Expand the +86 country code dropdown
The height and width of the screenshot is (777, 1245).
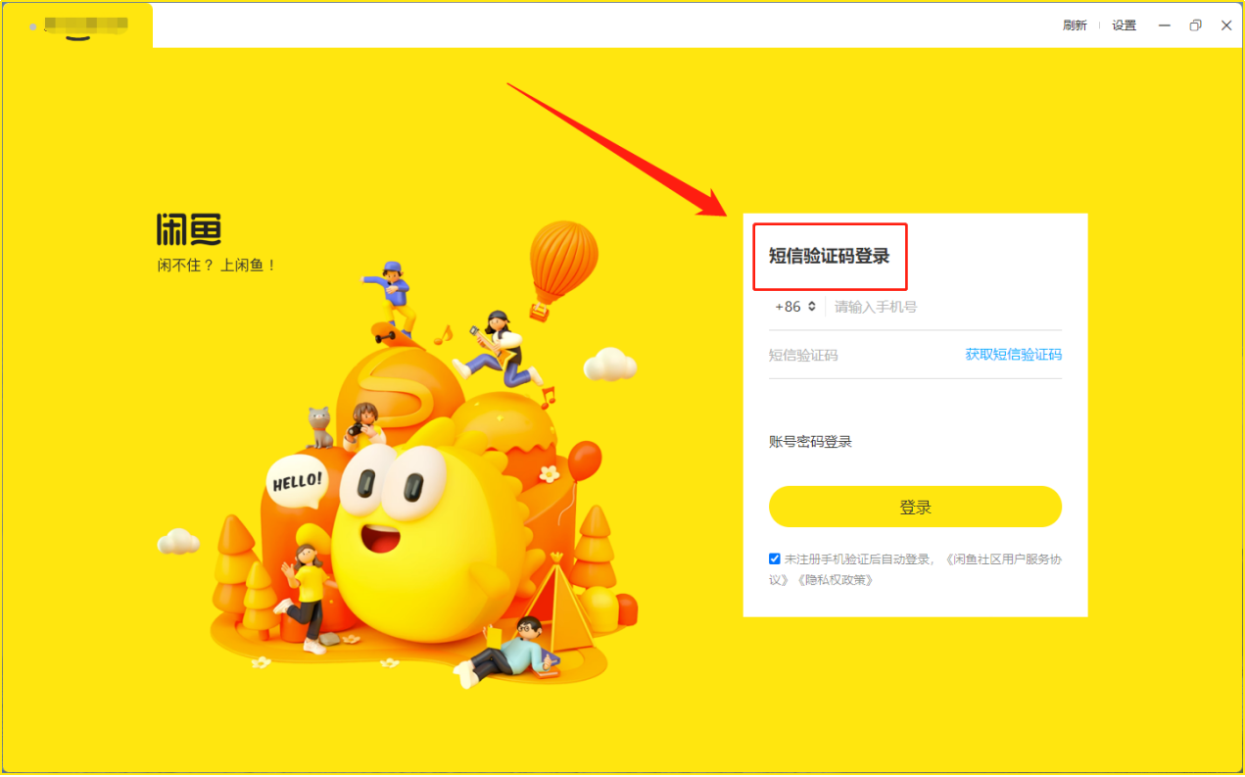click(x=795, y=307)
